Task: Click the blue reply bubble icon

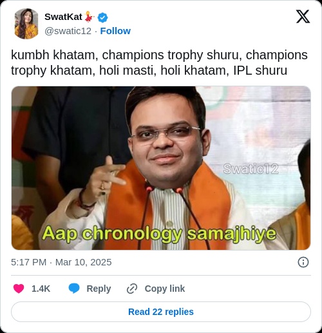Action: coord(74,289)
